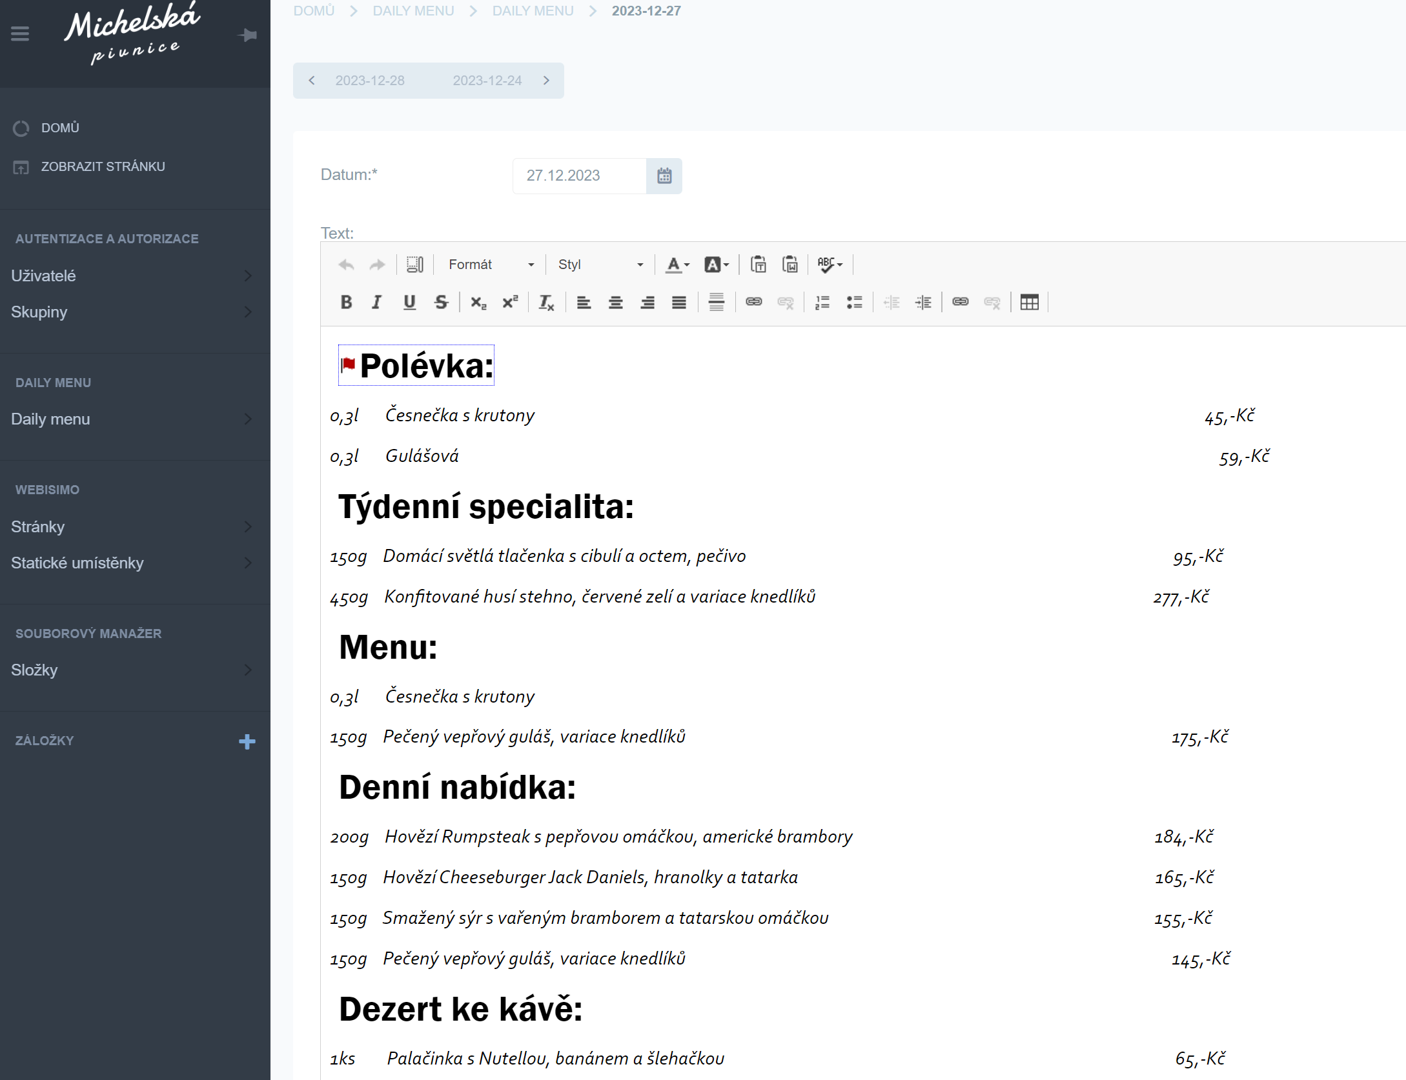This screenshot has height=1080, width=1406.
Task: Go to the 2023-12-28 menu link
Action: [x=370, y=81]
